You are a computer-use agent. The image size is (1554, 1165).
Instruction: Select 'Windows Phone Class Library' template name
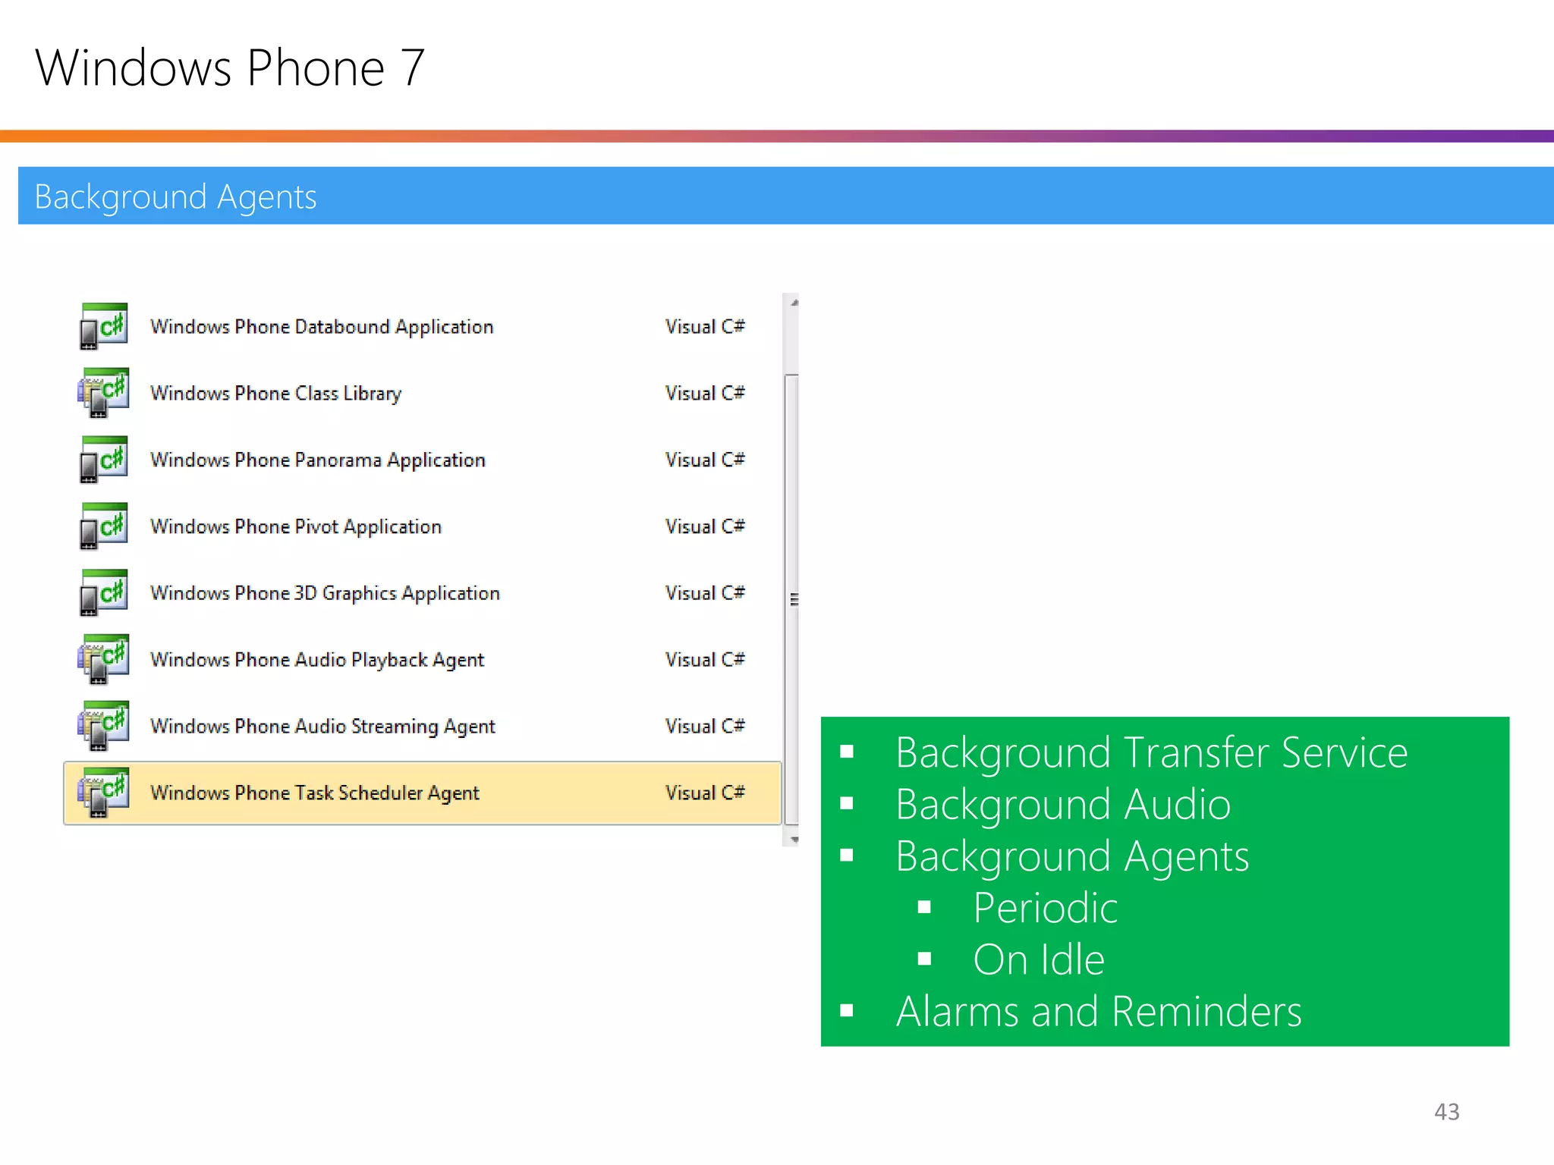275,394
